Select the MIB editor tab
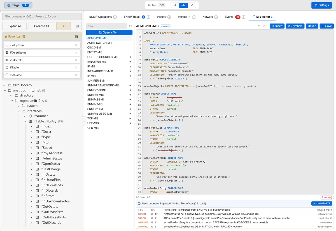This screenshot has width=336, height=231. [262, 17]
